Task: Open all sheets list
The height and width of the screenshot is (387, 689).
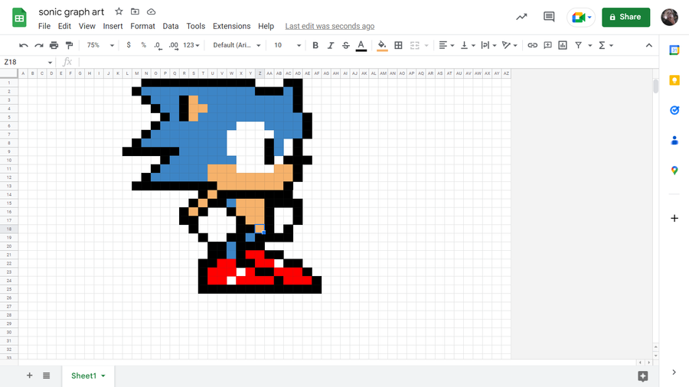Action: tap(47, 376)
